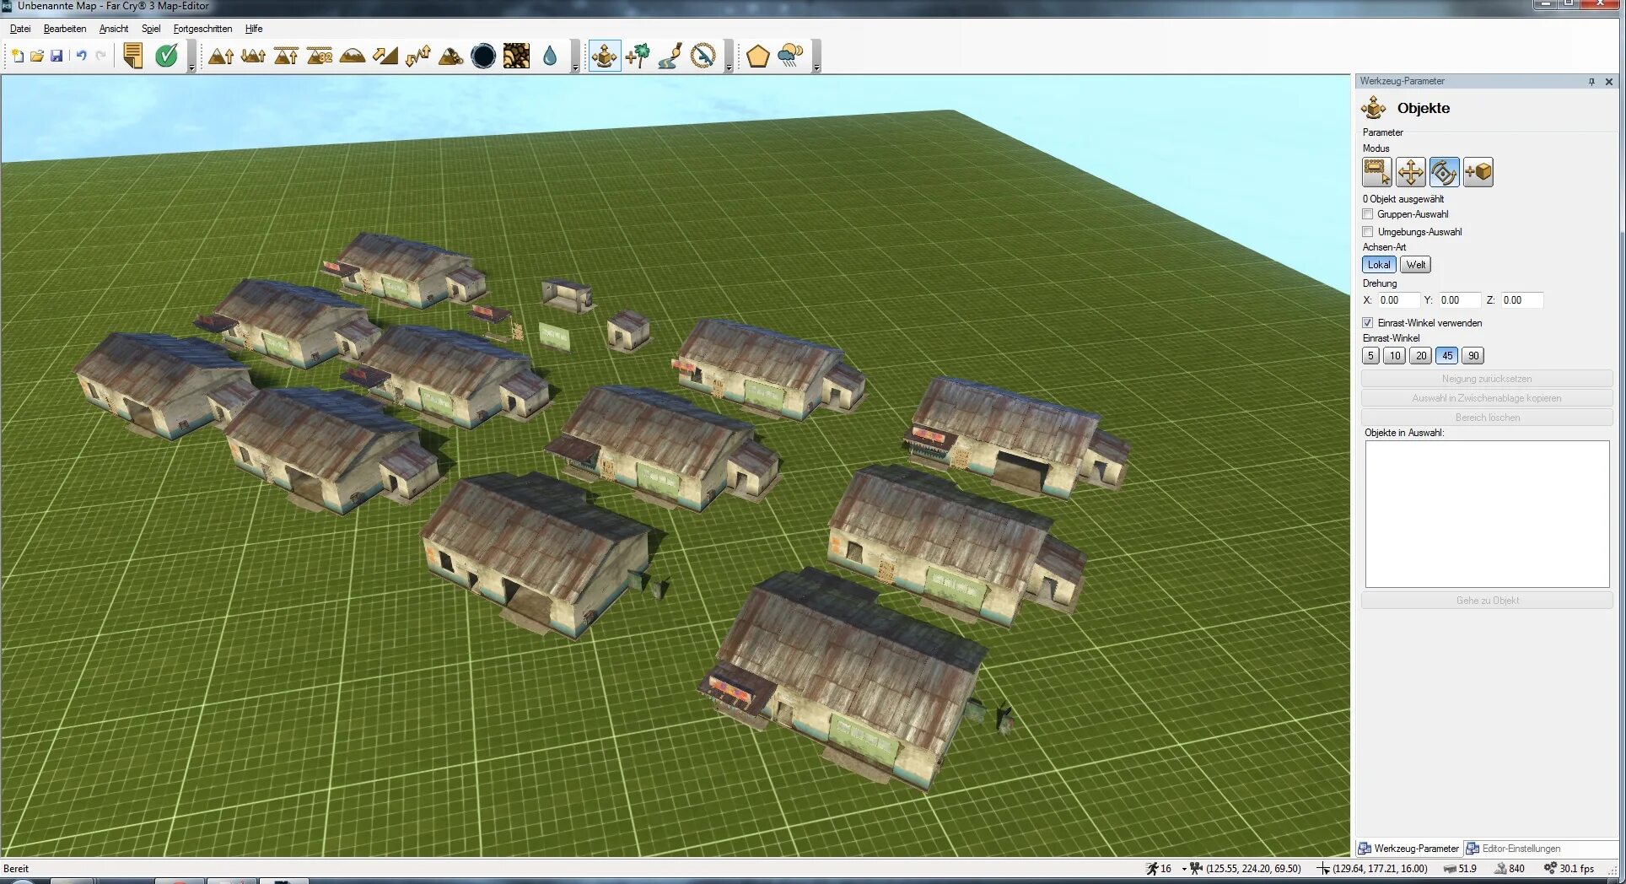Redo the last undone action
The width and height of the screenshot is (1626, 884).
click(101, 56)
